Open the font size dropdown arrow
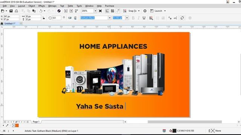 [x=127, y=18]
